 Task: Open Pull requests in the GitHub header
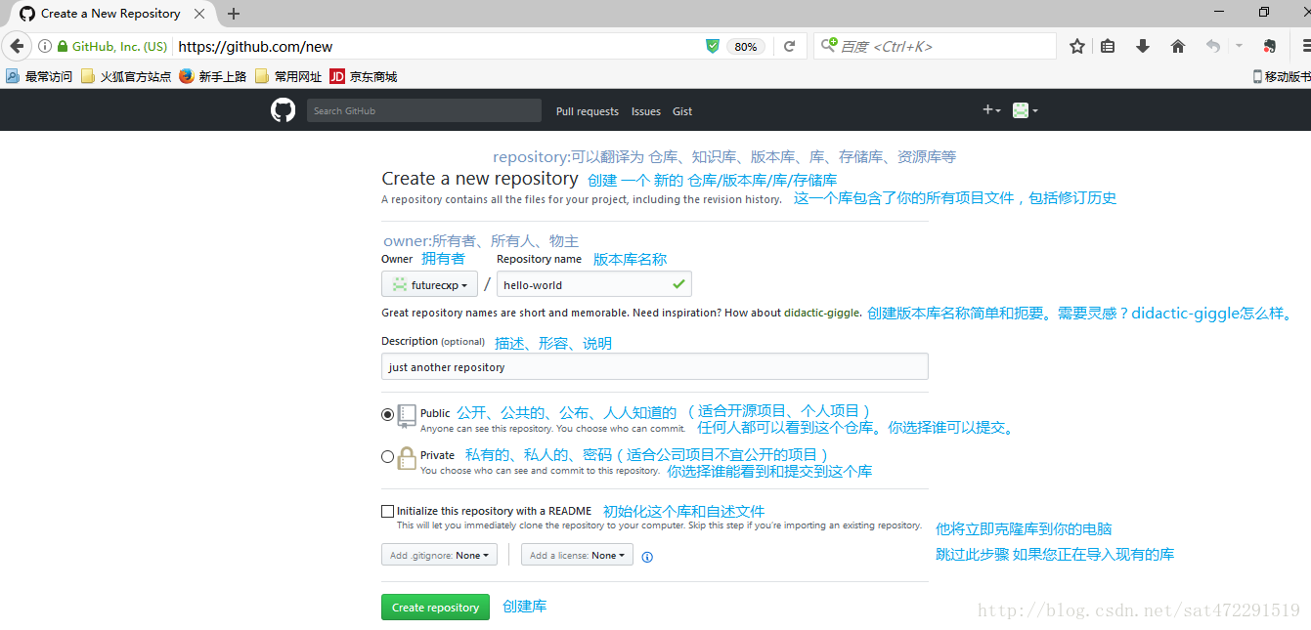(588, 111)
